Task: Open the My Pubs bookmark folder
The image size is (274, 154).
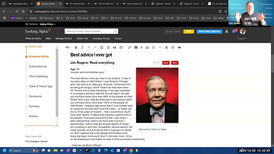Action: click(x=116, y=18)
